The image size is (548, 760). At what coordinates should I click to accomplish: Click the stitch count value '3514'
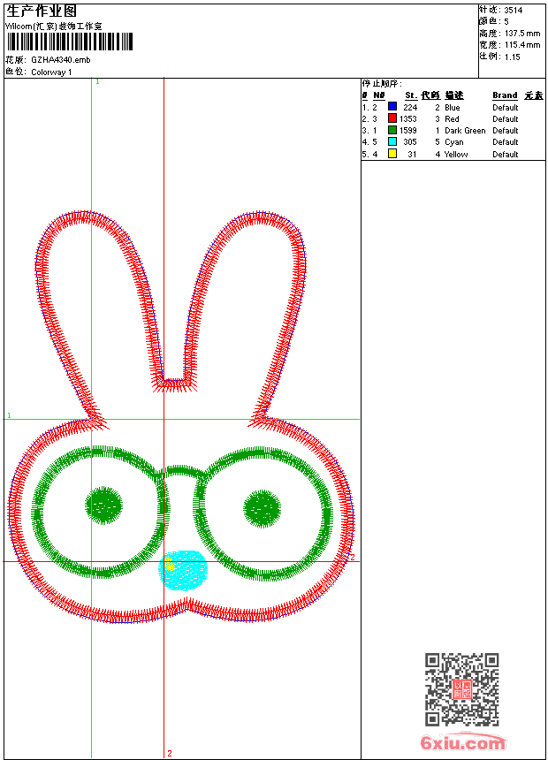[x=514, y=11]
